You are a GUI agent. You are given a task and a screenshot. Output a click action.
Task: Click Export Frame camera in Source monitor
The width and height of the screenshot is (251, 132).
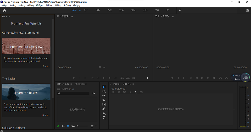point(134,78)
